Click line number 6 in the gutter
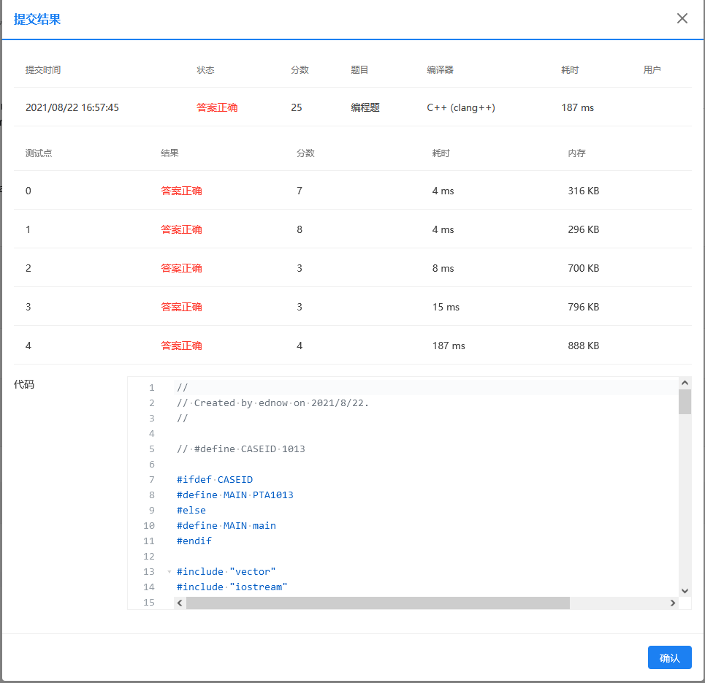This screenshot has height=683, width=705. (151, 464)
